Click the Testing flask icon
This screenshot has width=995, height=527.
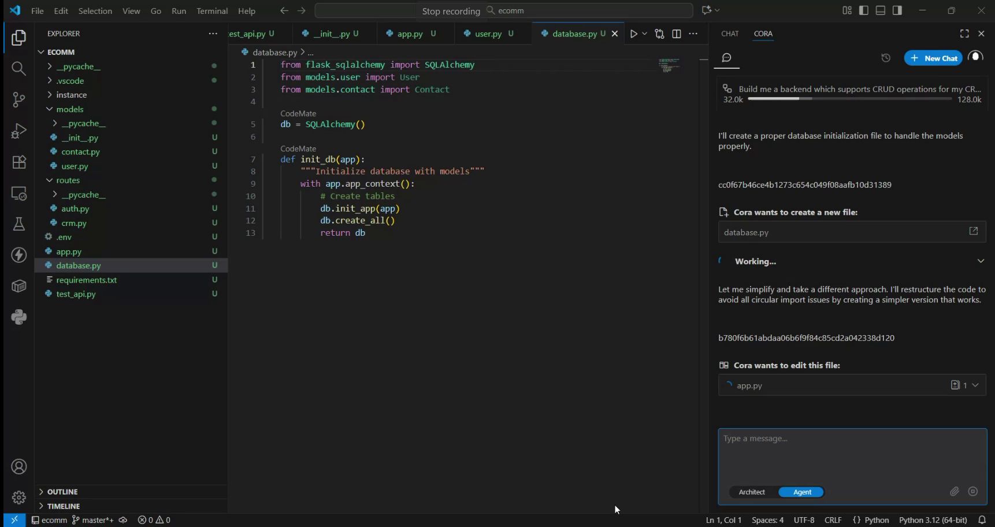click(19, 224)
